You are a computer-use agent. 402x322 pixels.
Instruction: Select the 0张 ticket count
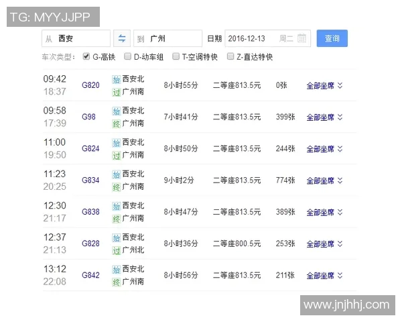[x=281, y=85]
